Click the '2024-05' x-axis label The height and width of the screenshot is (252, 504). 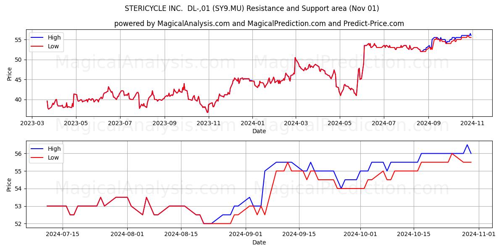(x=340, y=123)
